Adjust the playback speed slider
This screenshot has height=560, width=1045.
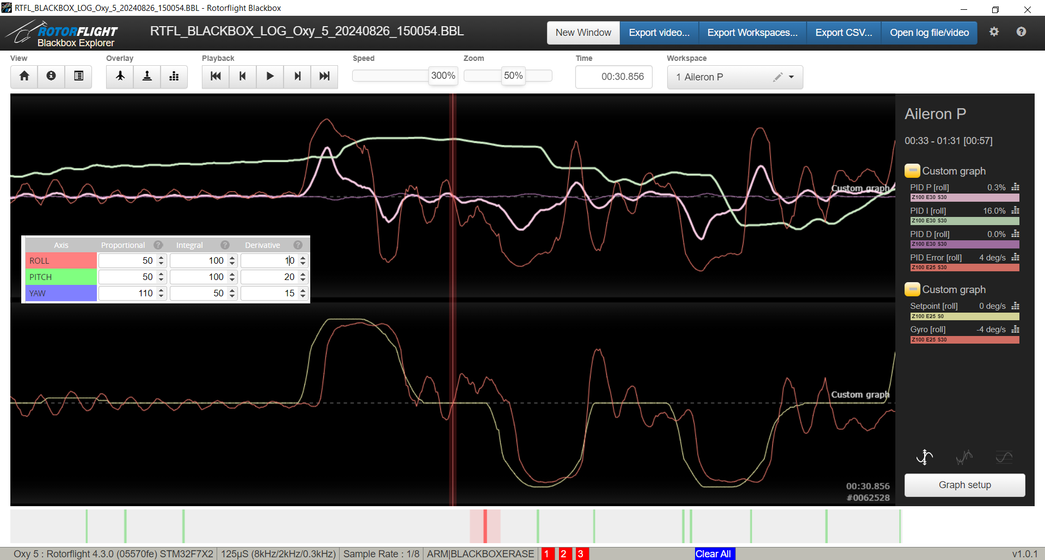(443, 76)
